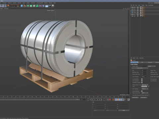This screenshot has height=119, width=159.
Task: Toggle the Use Animation checkbox
Action: pos(142,79)
